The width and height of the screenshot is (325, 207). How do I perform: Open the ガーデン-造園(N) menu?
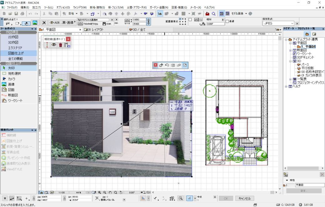tap(159, 8)
